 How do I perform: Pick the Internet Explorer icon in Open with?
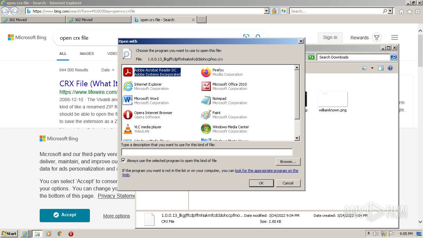click(x=128, y=86)
